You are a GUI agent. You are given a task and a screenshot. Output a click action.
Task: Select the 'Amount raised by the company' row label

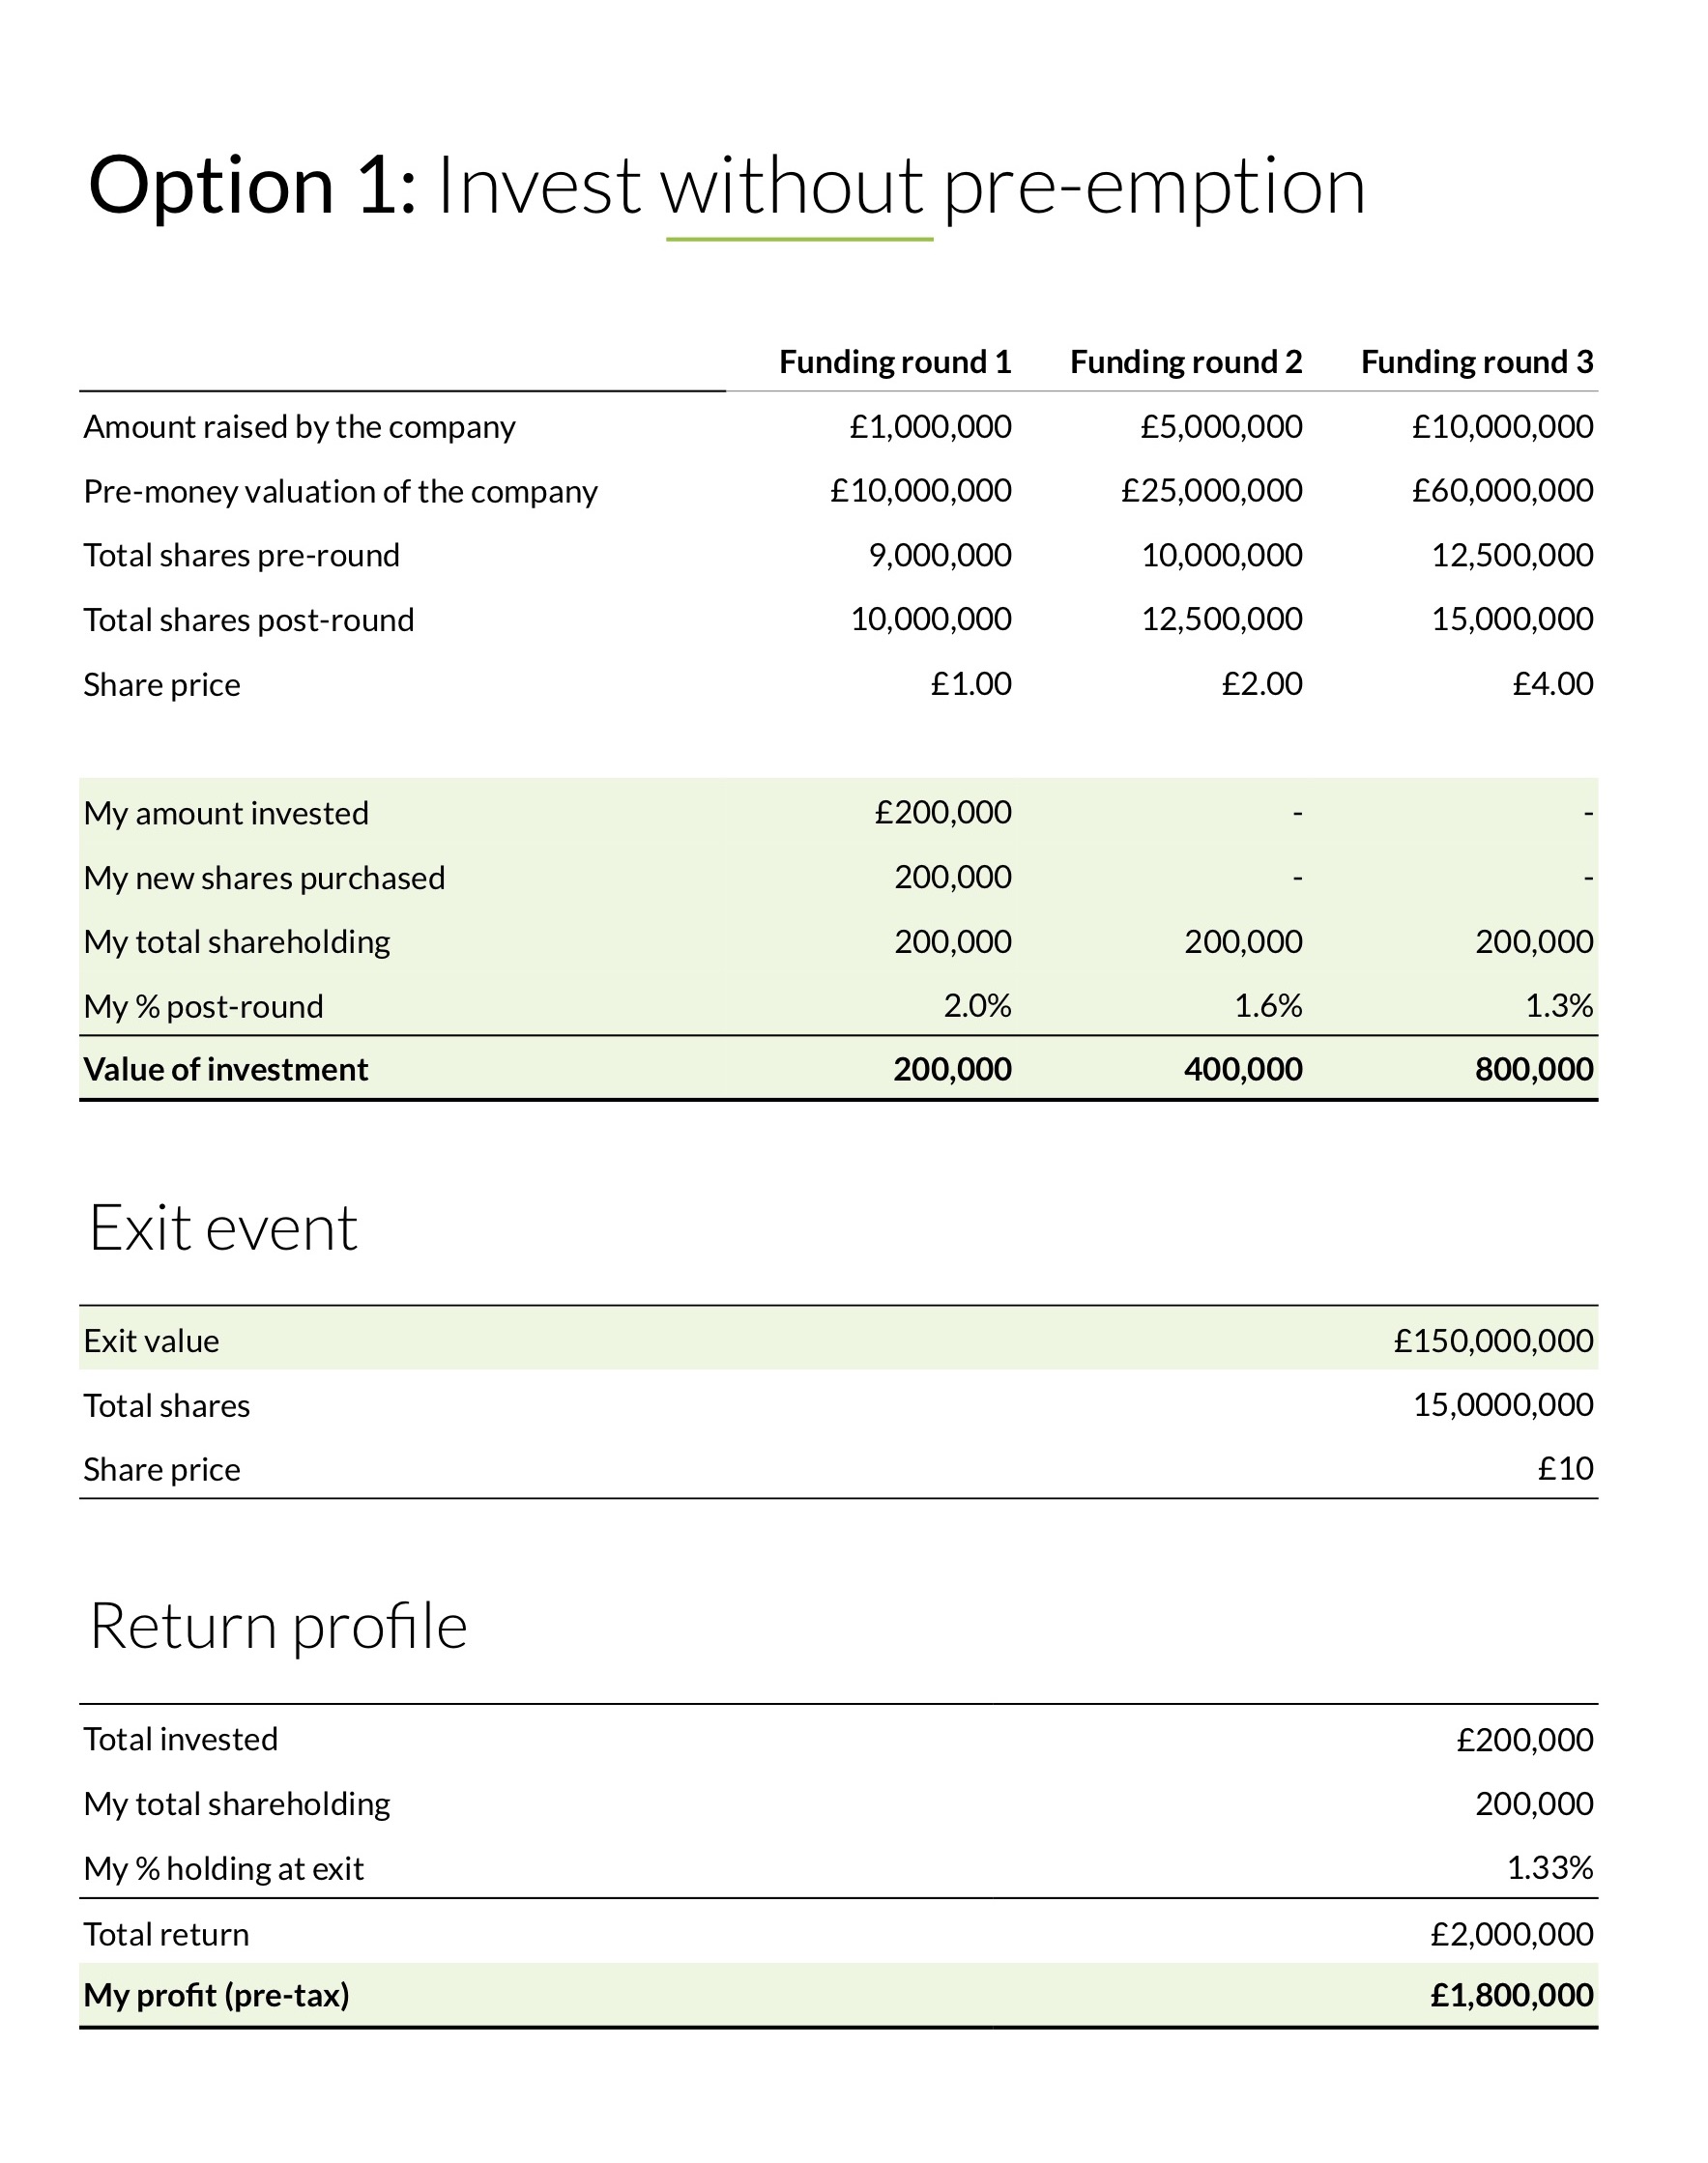click(x=299, y=427)
